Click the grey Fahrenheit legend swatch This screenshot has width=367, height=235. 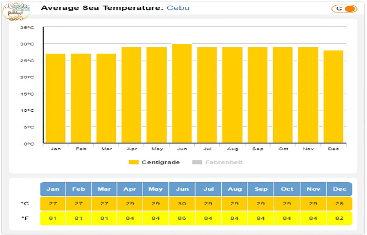[x=197, y=162]
